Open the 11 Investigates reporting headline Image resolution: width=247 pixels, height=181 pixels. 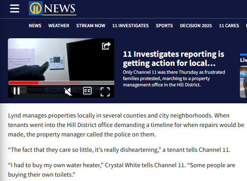point(173,58)
